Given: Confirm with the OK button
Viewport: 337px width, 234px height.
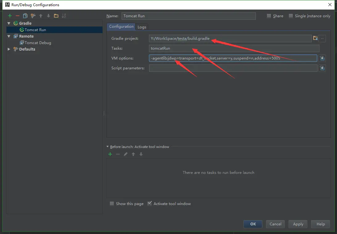Looking at the screenshot, I should point(253,224).
